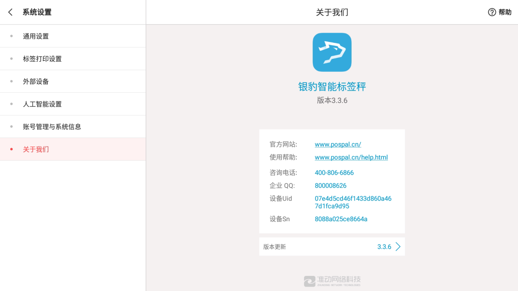Click the device Sn value 8088a025ce8664a

(341, 219)
